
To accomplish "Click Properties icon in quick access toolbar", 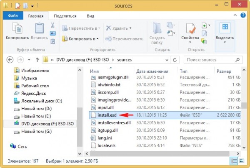I will pyautogui.click(x=17, y=6).
